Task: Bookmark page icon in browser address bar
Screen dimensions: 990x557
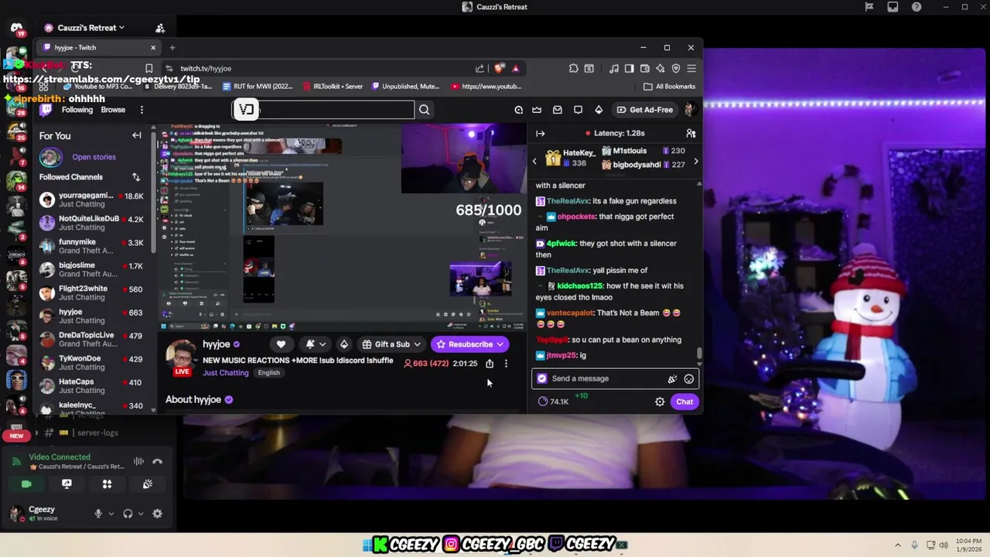Action: [x=149, y=69]
